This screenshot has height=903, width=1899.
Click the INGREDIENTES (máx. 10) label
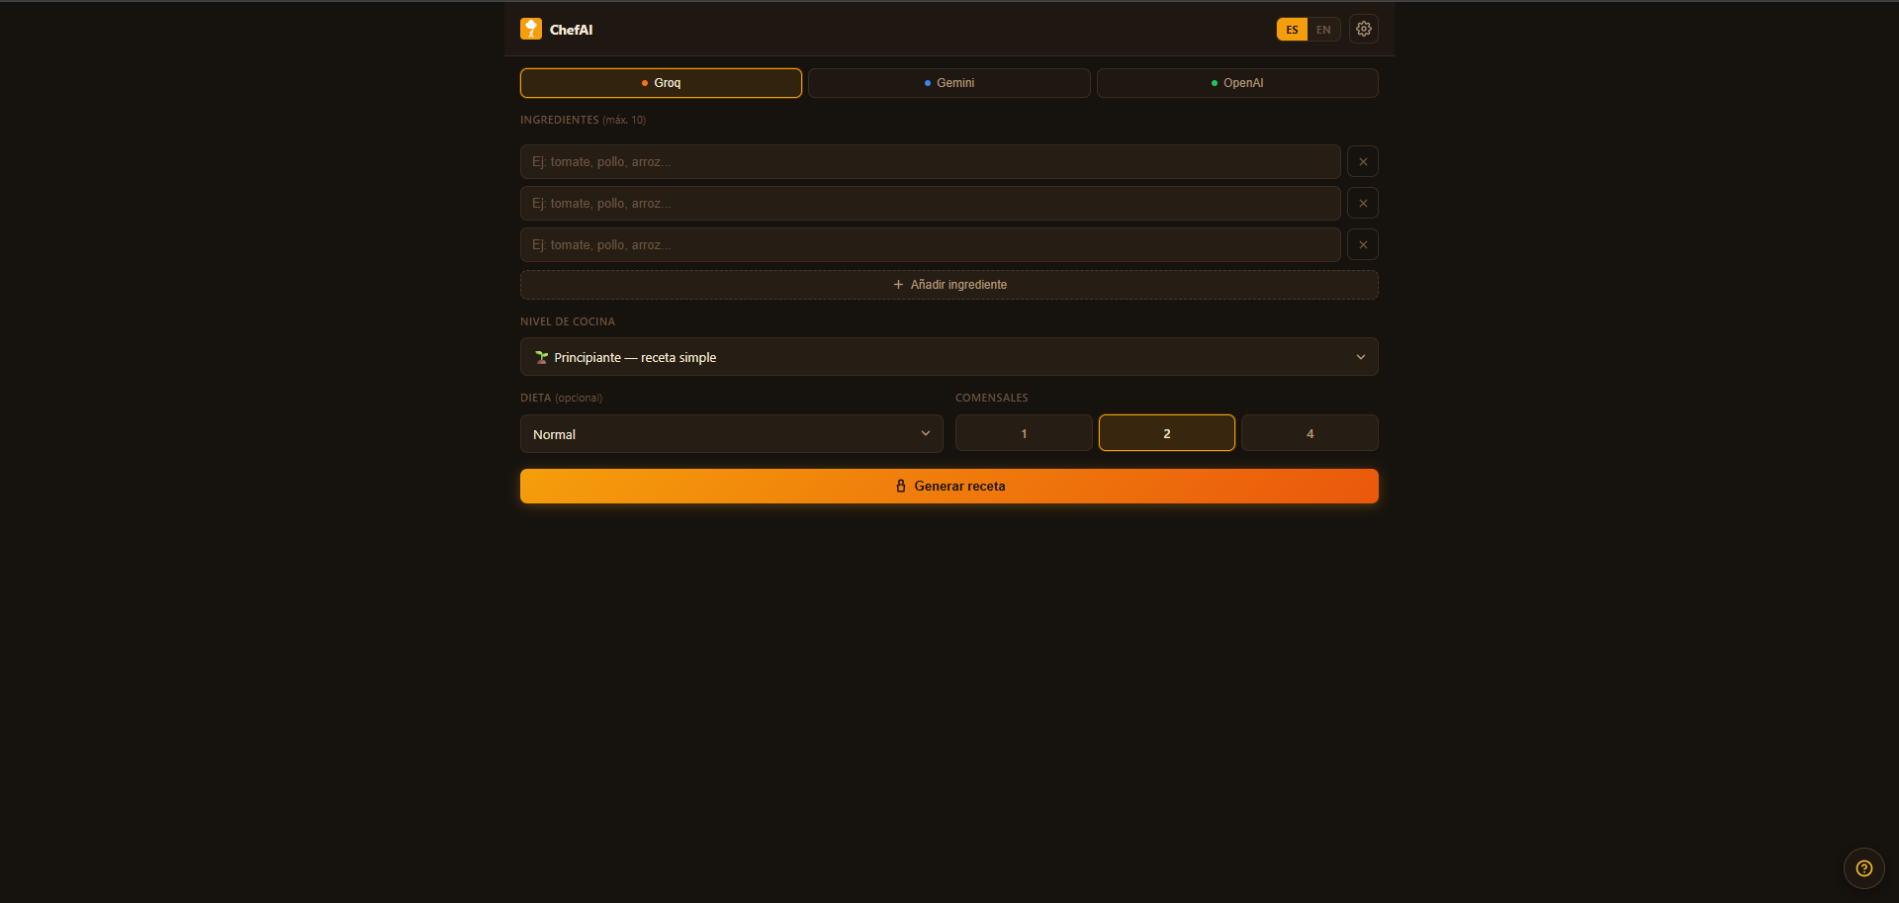coord(583,120)
